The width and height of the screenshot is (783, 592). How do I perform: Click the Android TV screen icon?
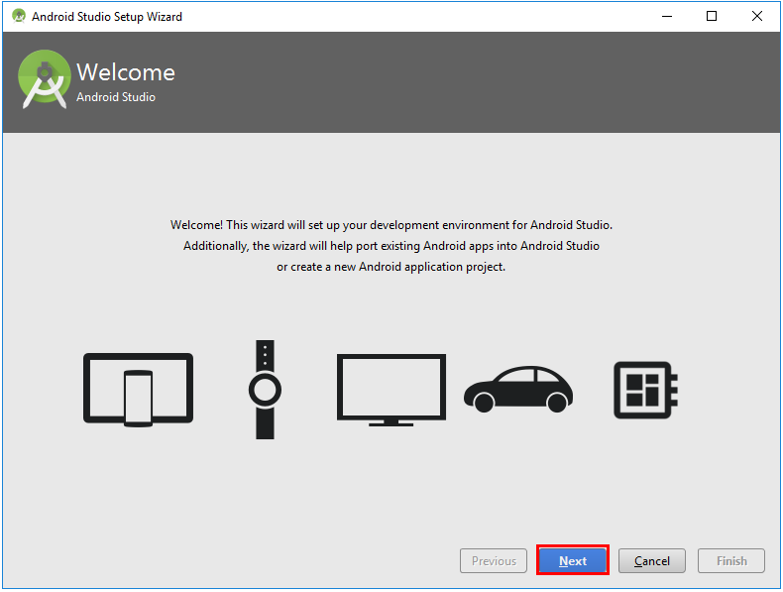391,390
